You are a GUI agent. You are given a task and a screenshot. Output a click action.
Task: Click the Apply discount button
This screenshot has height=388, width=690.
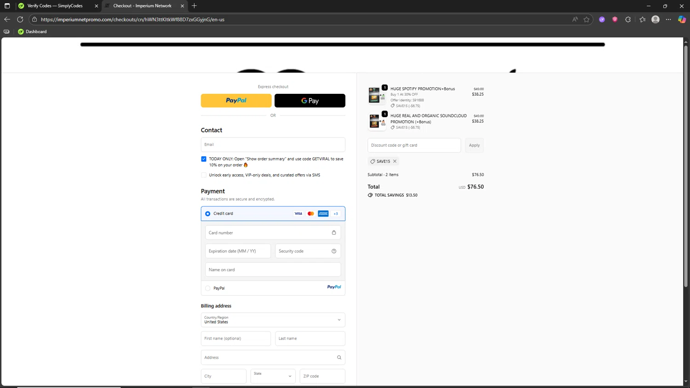474,145
